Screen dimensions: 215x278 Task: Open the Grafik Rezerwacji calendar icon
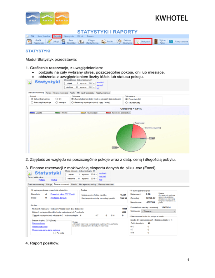coord(29,42)
